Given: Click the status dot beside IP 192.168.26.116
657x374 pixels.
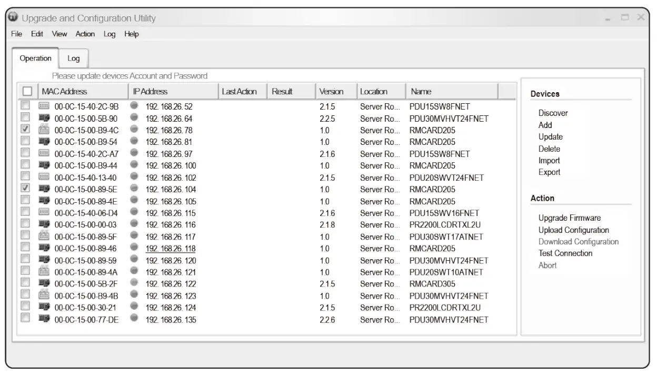Looking at the screenshot, I should point(134,224).
